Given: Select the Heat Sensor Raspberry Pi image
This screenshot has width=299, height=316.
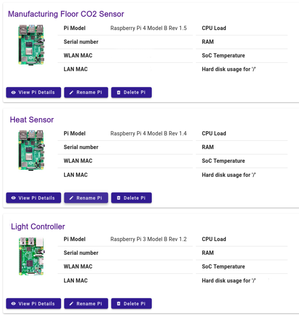Looking at the screenshot, I should coord(31,150).
